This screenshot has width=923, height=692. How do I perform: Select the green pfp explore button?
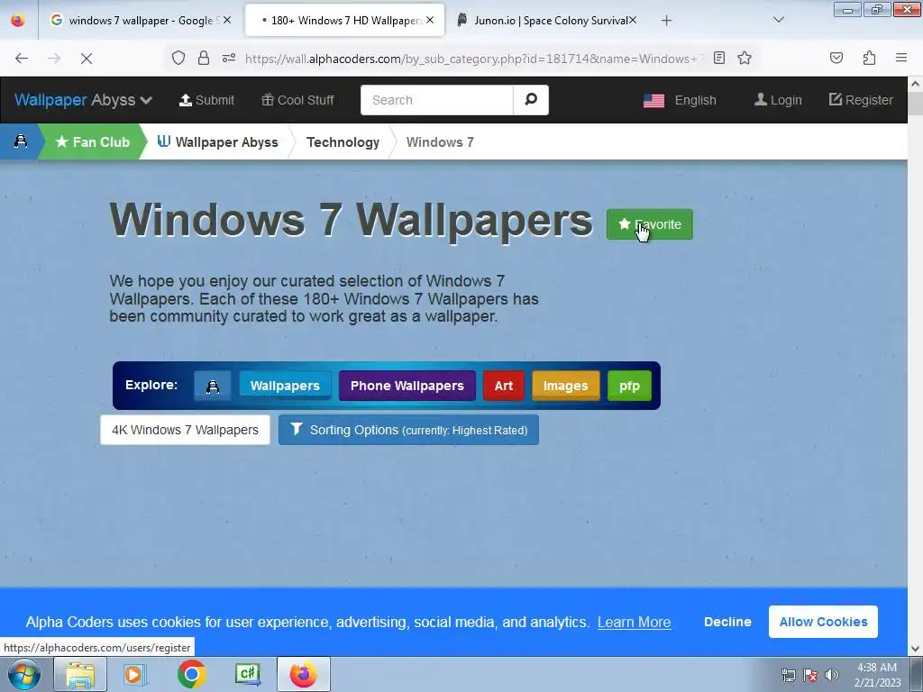(629, 386)
